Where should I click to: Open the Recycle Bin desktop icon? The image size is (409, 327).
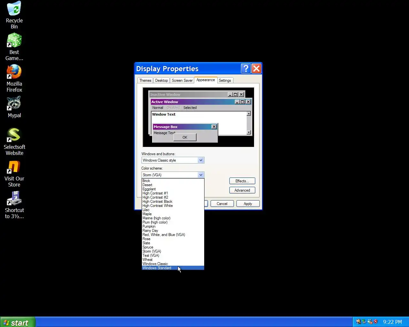coord(14,15)
